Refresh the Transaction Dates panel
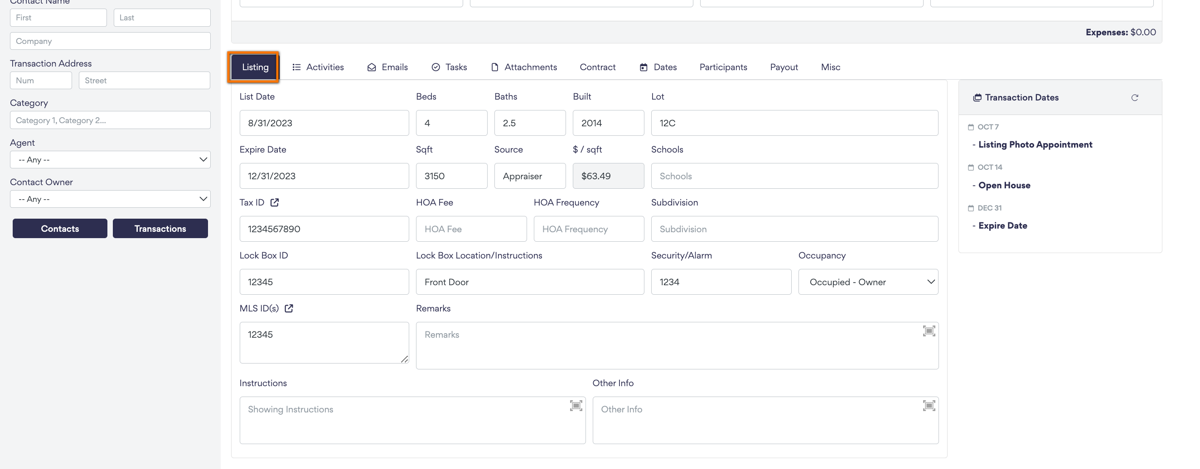 pyautogui.click(x=1135, y=98)
